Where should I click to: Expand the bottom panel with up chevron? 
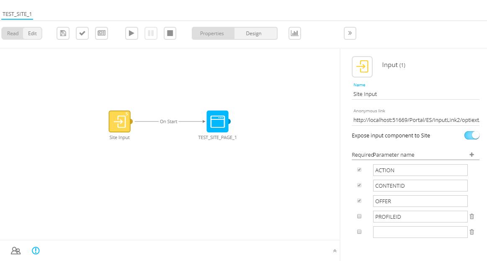click(x=335, y=251)
